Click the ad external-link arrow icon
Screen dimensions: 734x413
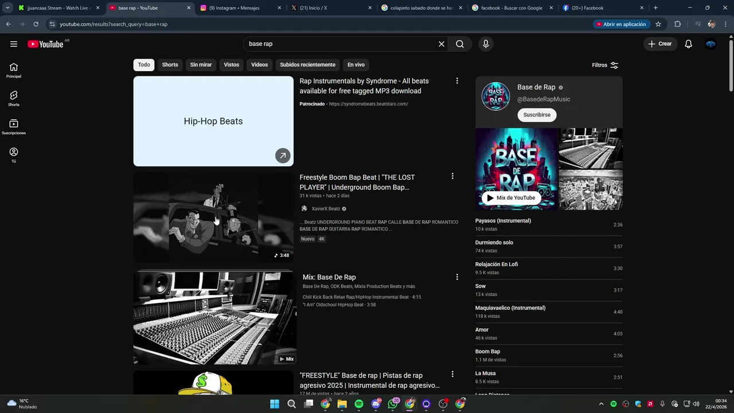[x=283, y=155]
